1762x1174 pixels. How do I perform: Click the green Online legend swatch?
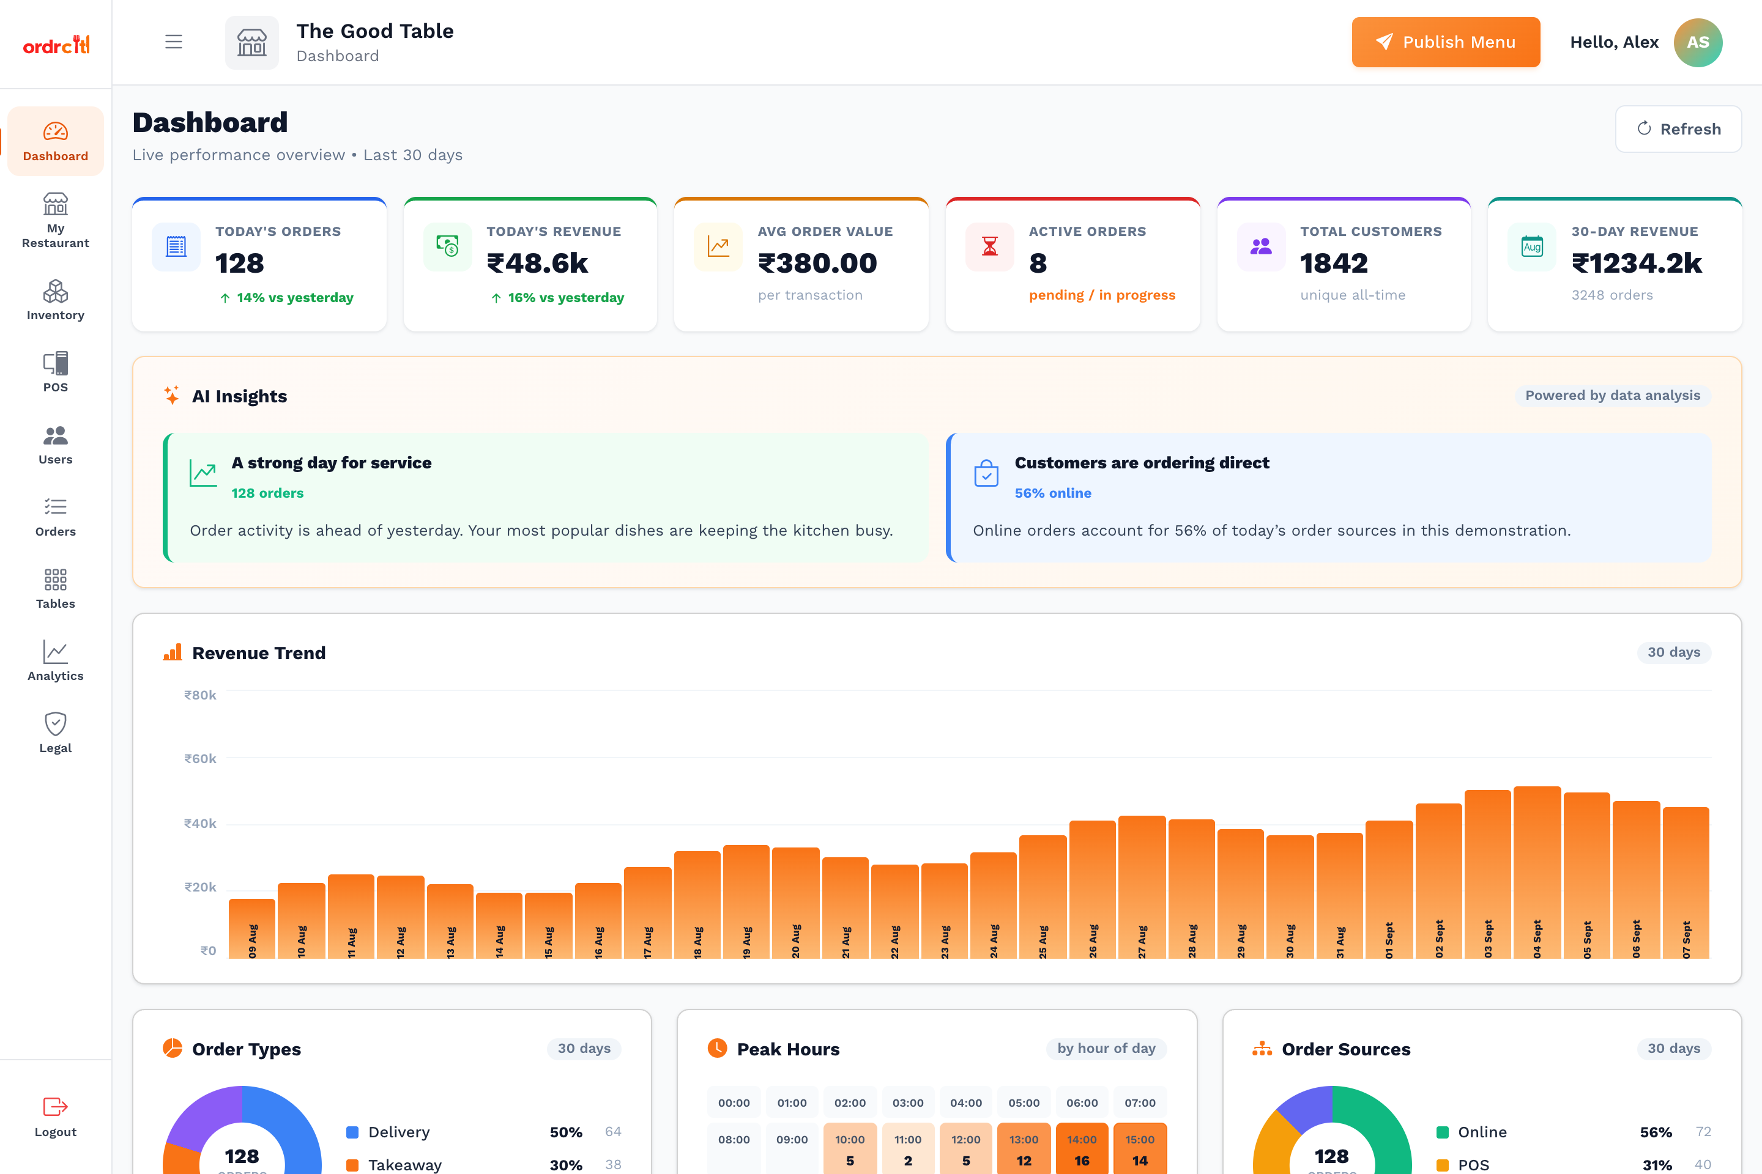coord(1442,1132)
